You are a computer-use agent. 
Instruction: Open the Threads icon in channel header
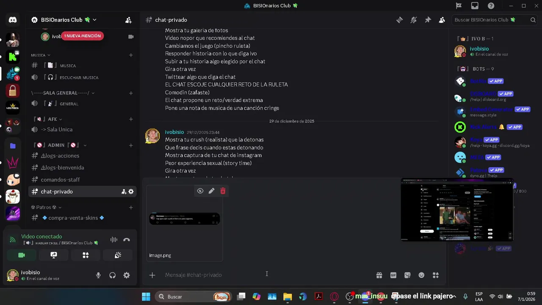[x=399, y=20]
